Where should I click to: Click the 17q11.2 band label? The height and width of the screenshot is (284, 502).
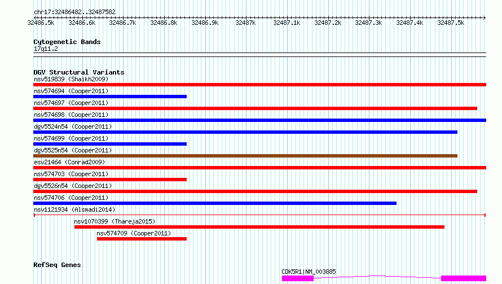(x=46, y=49)
